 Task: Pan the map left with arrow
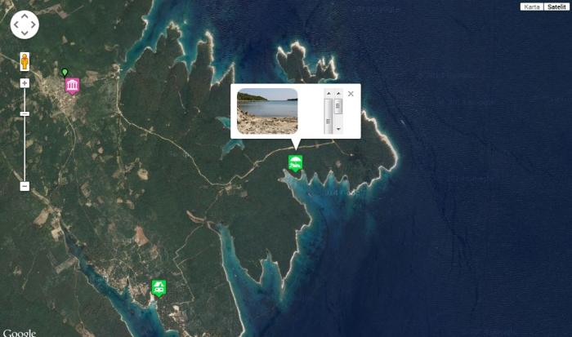[x=16, y=24]
